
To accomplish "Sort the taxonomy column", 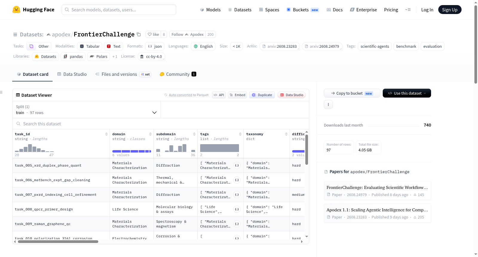I will tap(286, 134).
